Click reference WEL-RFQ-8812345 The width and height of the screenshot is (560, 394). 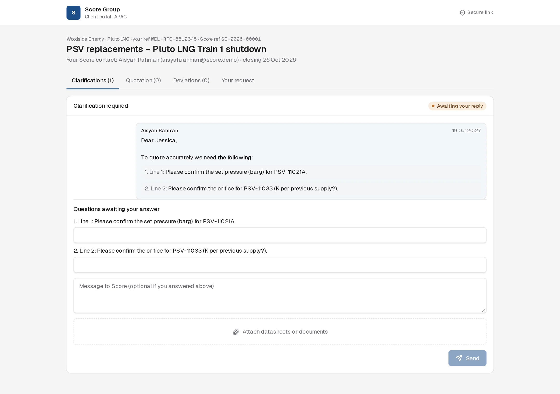click(x=174, y=39)
